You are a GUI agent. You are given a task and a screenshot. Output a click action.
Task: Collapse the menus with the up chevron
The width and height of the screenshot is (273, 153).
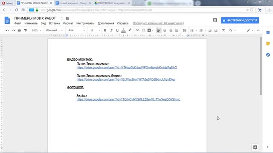point(258,30)
